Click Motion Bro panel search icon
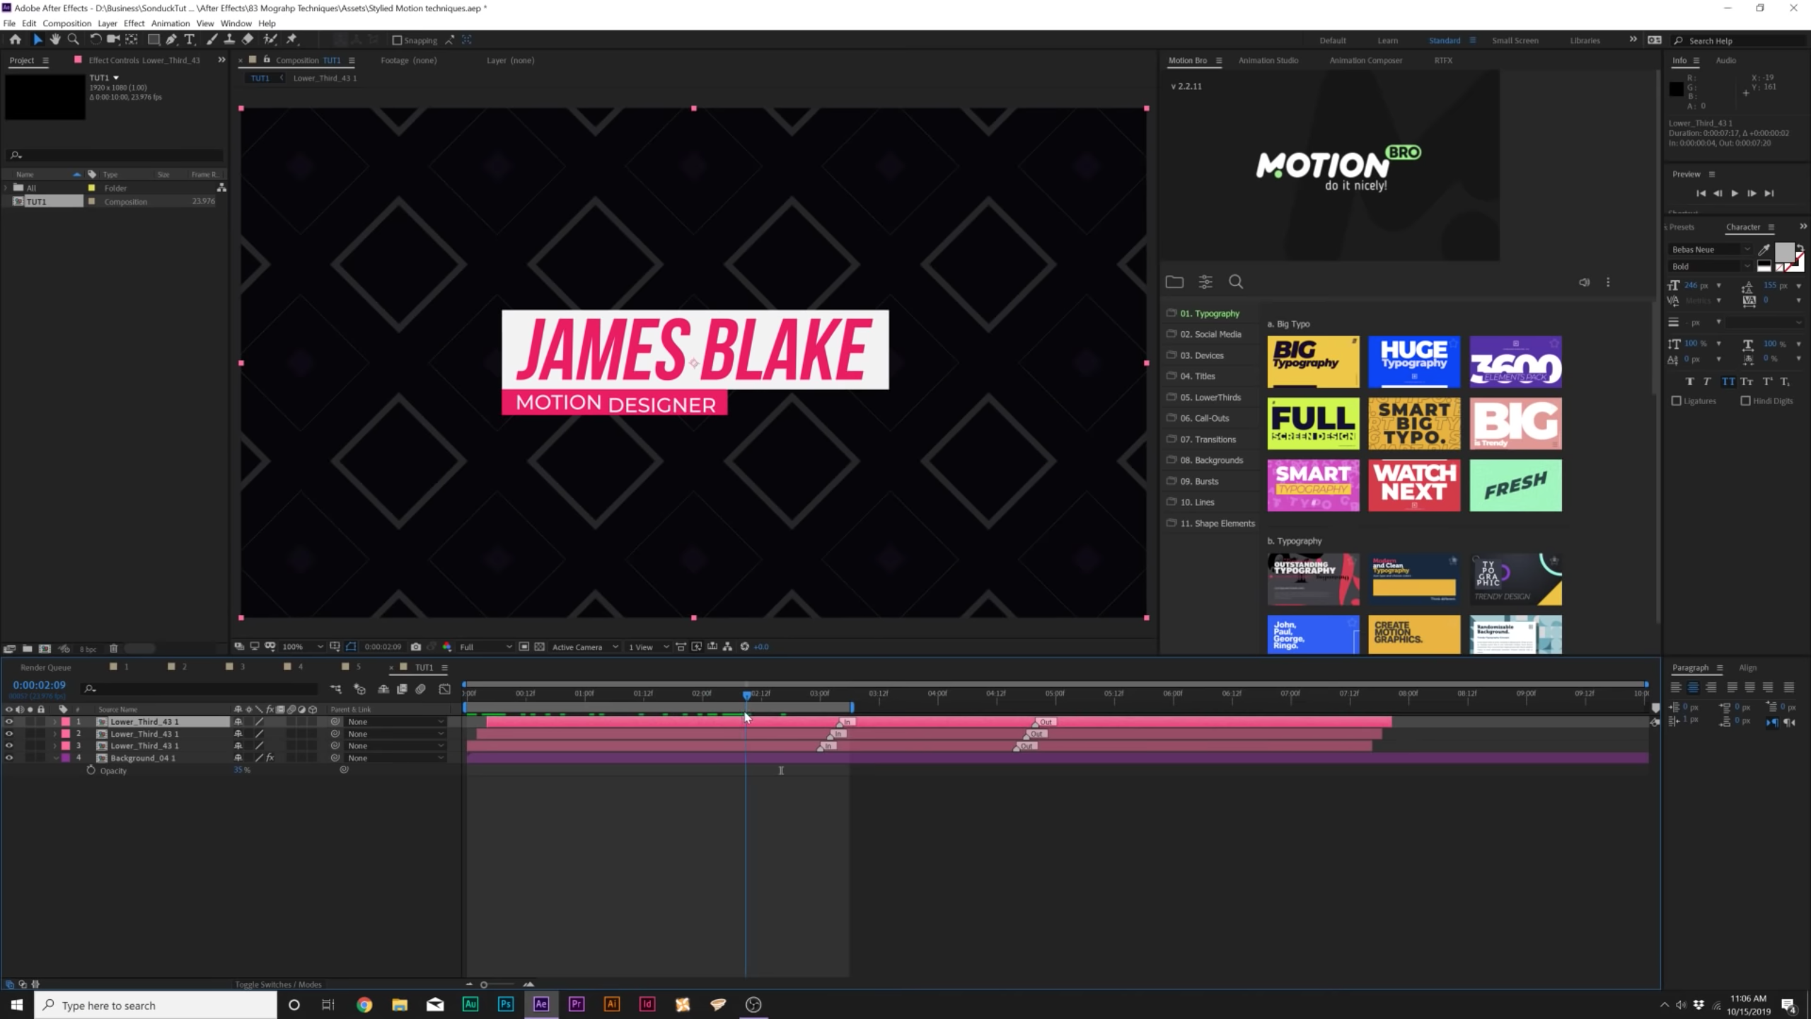This screenshot has height=1019, width=1811. 1237,282
